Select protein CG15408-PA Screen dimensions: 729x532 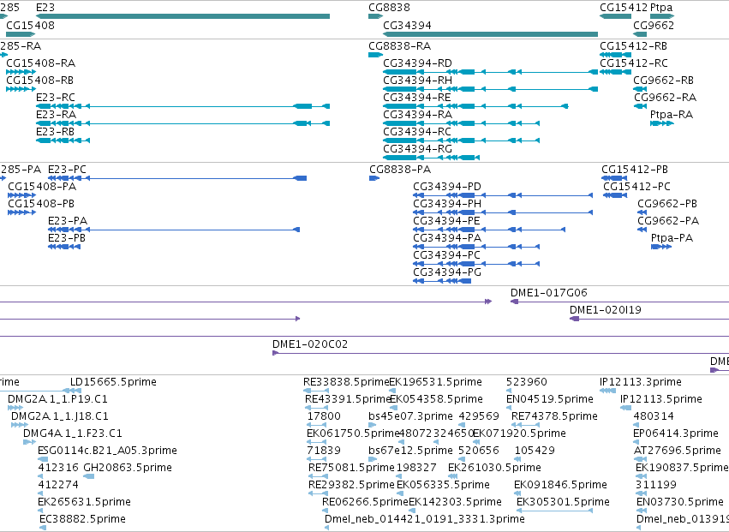point(22,195)
